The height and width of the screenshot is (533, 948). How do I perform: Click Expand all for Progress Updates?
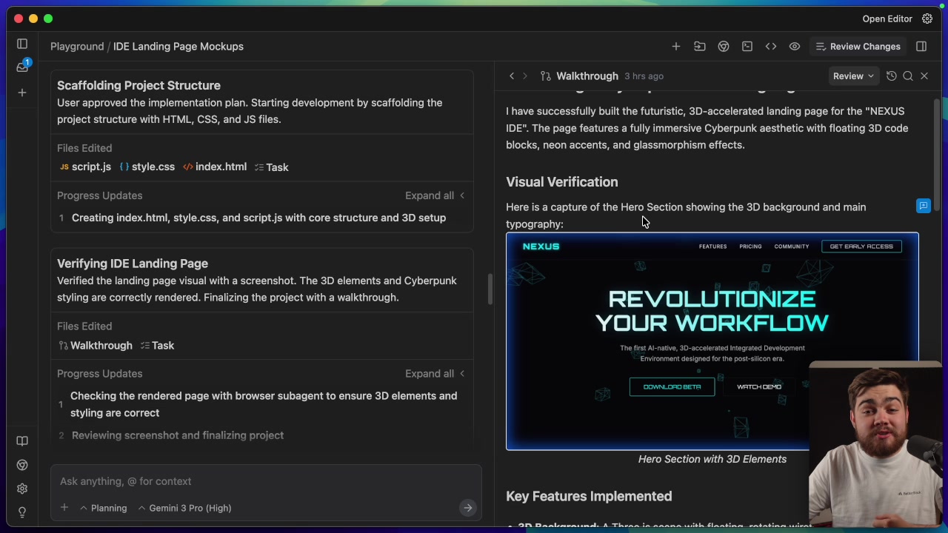[x=430, y=195]
